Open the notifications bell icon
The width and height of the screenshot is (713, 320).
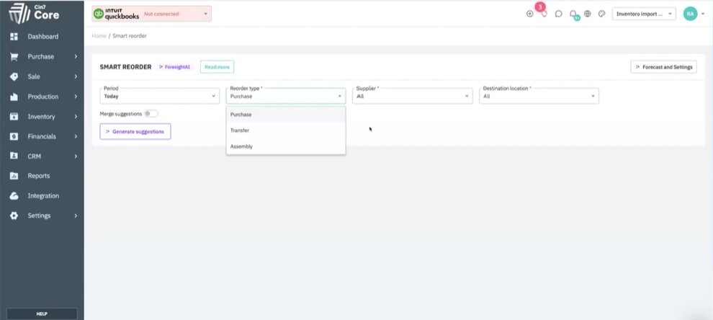click(x=573, y=14)
